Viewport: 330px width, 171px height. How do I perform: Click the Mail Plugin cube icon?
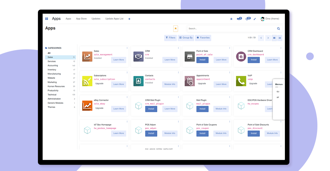pos(190,106)
